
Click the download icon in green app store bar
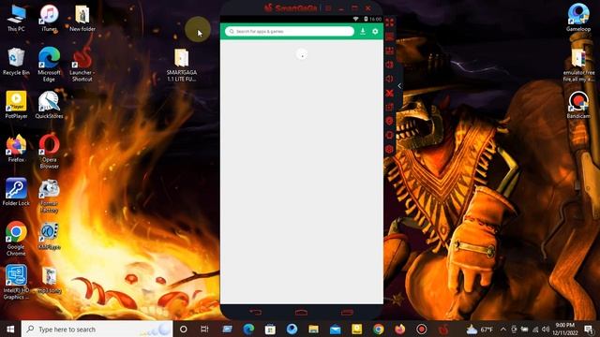[363, 31]
